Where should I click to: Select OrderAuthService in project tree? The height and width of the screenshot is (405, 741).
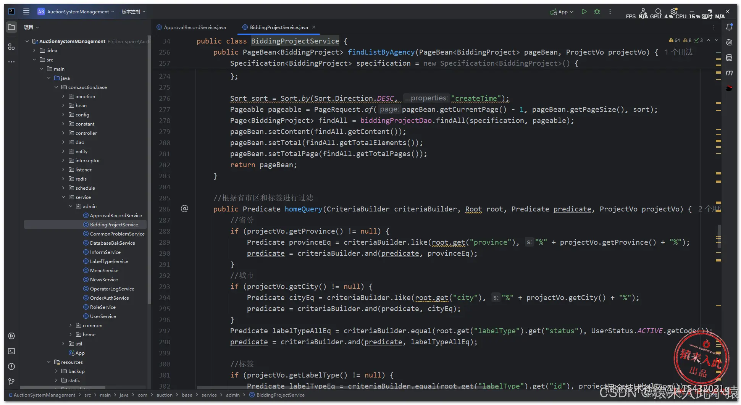click(109, 298)
